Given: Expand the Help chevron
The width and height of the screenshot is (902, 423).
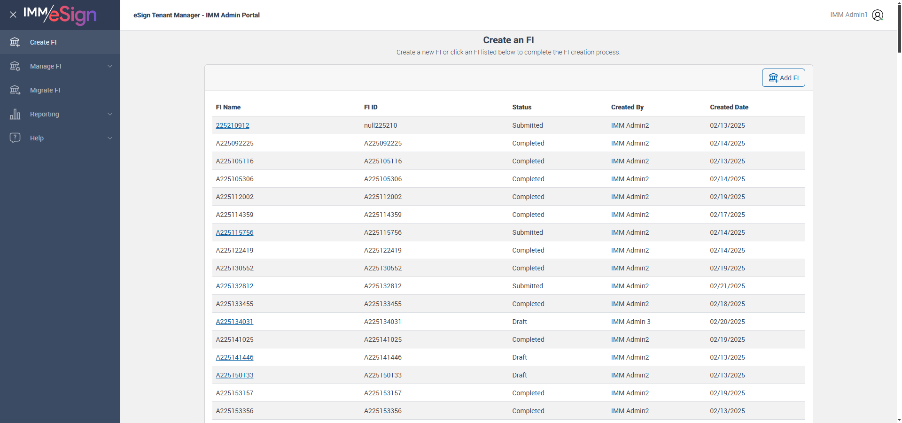Looking at the screenshot, I should 110,138.
